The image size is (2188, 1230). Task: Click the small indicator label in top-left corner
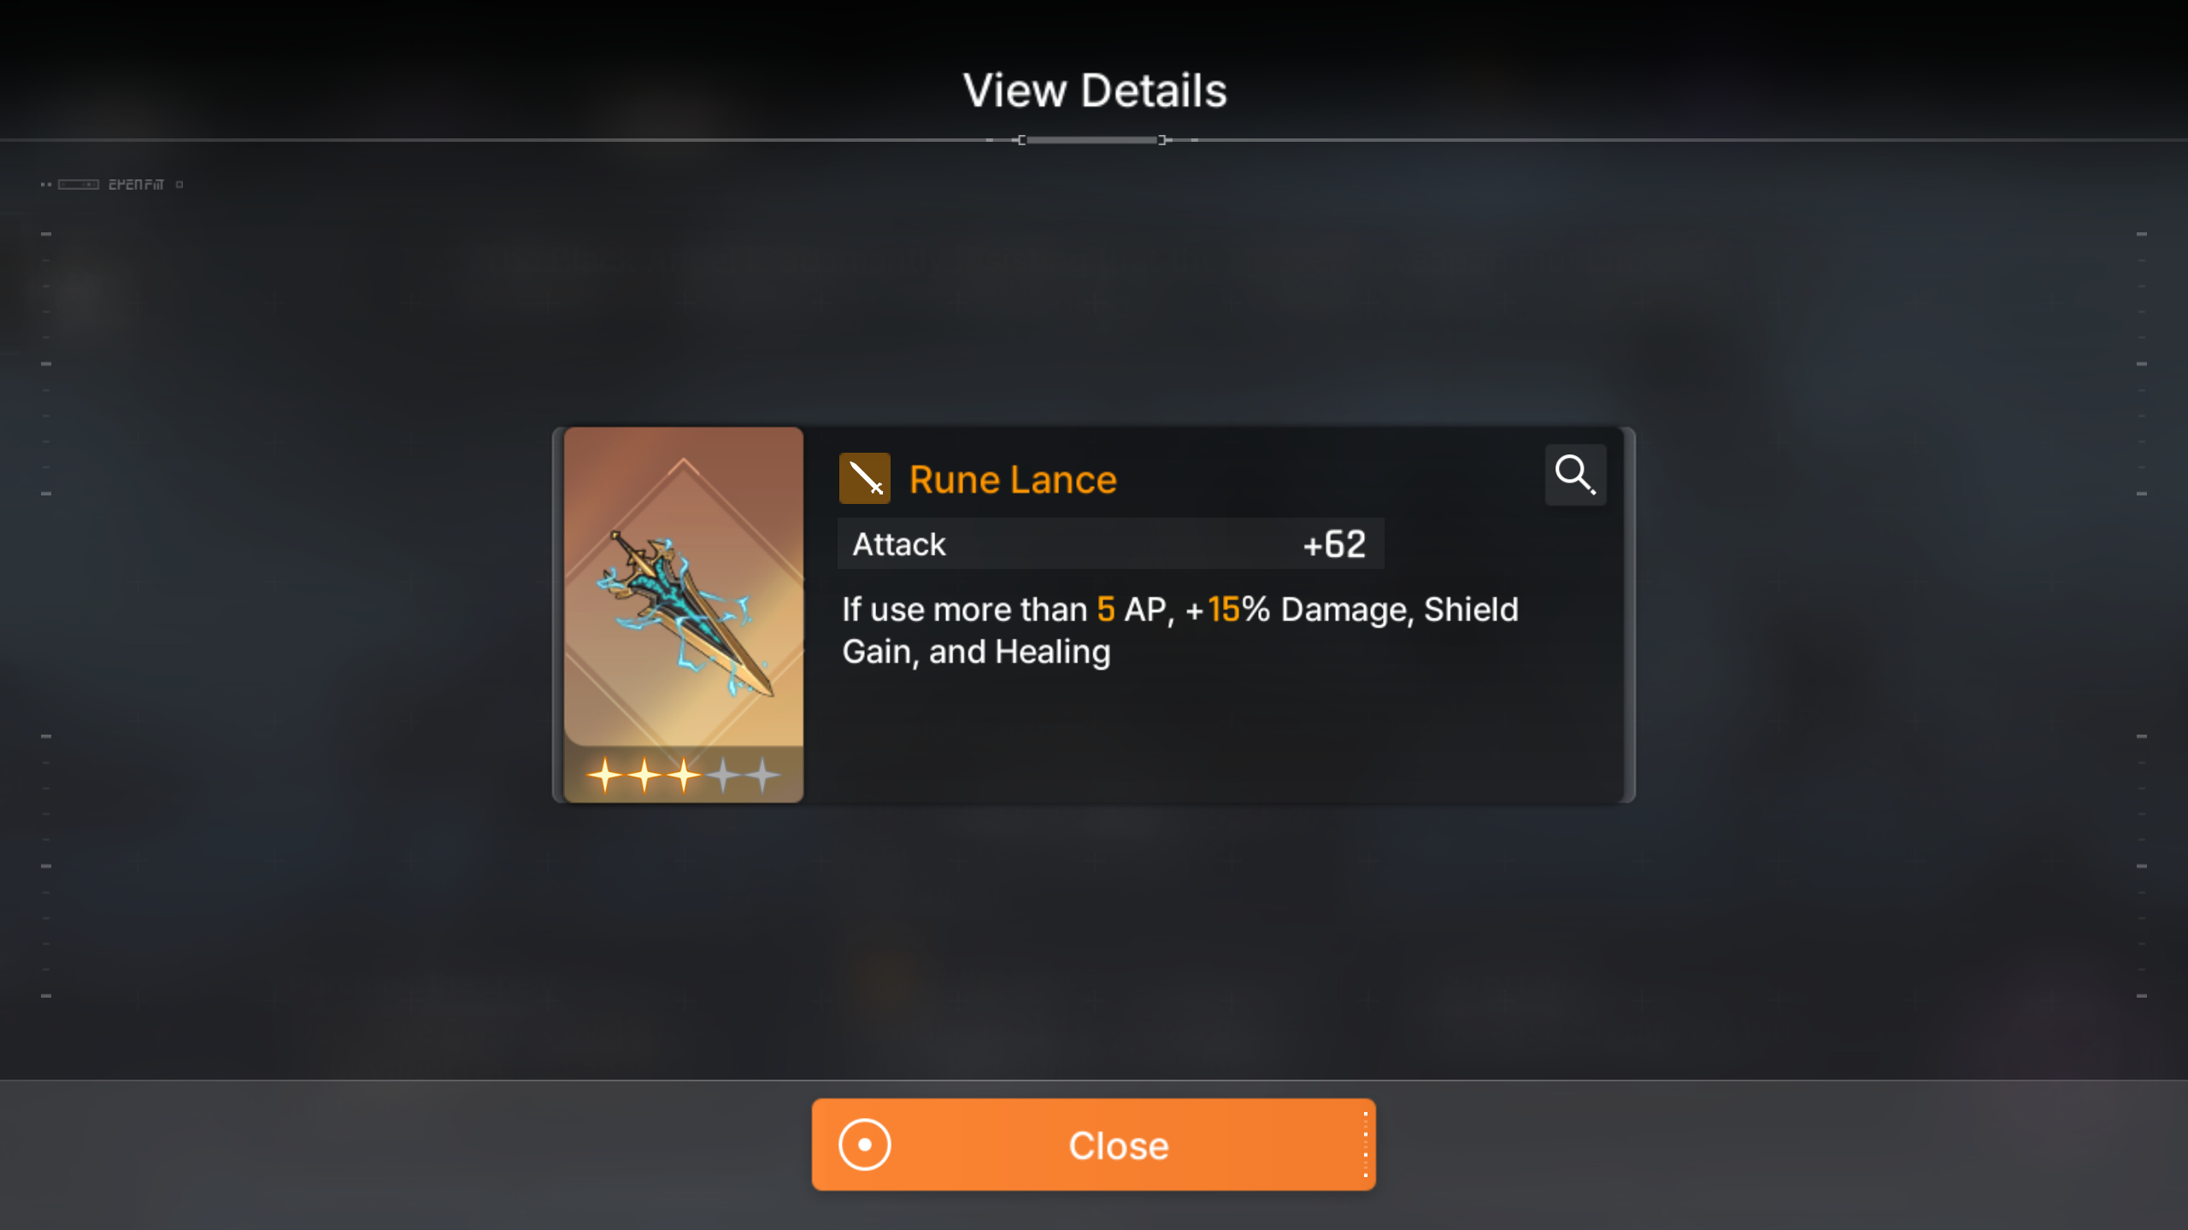pos(111,184)
